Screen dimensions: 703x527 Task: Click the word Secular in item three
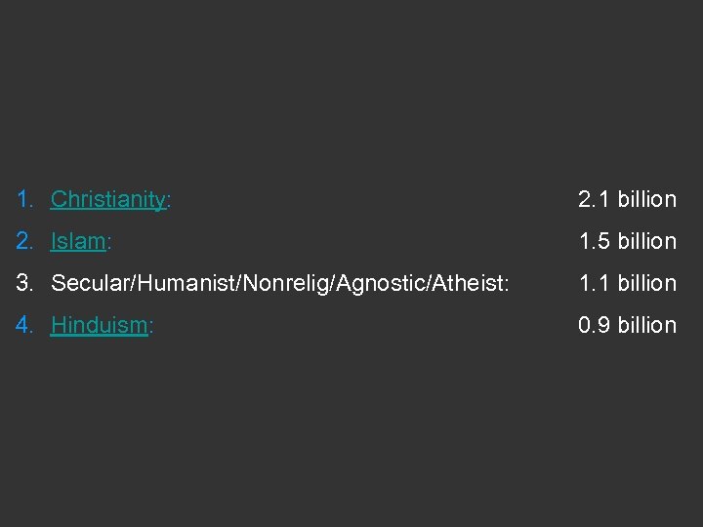(85, 283)
